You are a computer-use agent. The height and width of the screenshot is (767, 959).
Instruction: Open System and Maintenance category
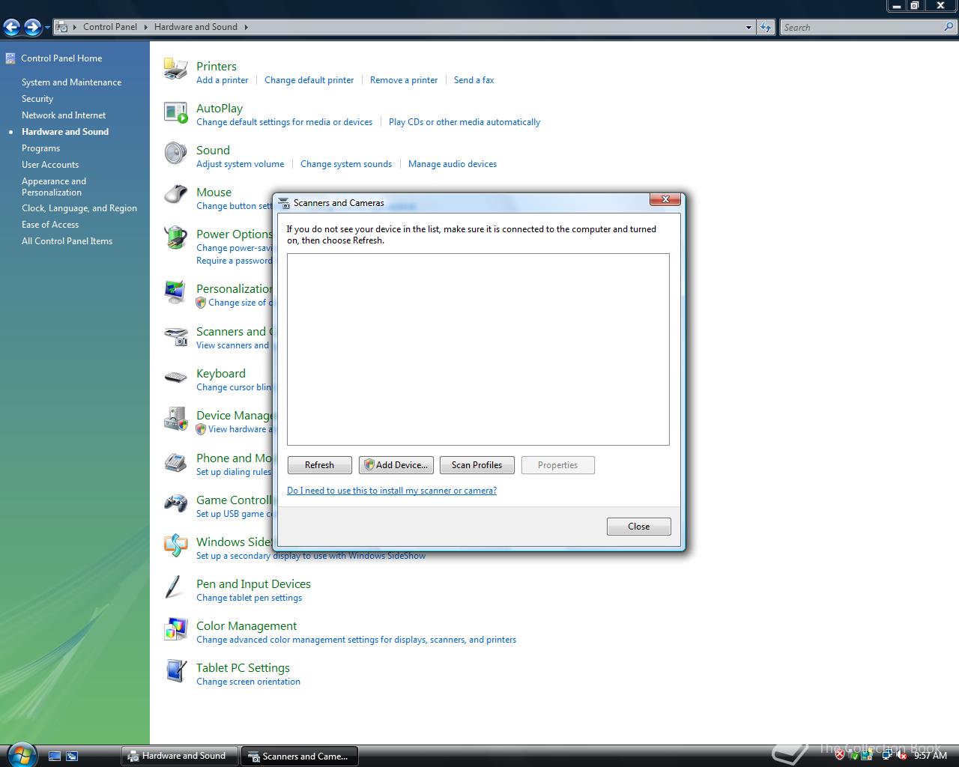[71, 82]
